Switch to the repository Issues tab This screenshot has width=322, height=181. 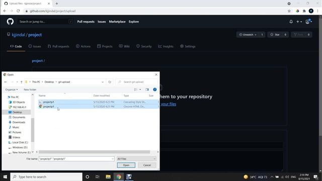pyautogui.click(x=35, y=46)
